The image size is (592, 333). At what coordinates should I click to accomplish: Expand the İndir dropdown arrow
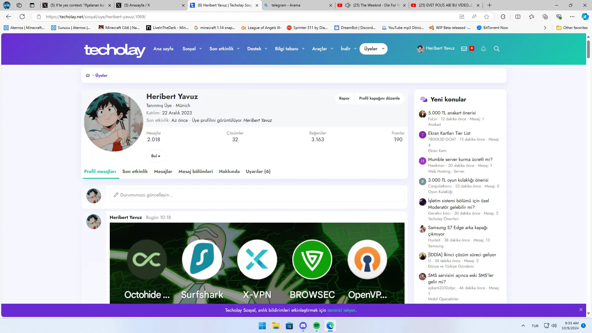(355, 49)
